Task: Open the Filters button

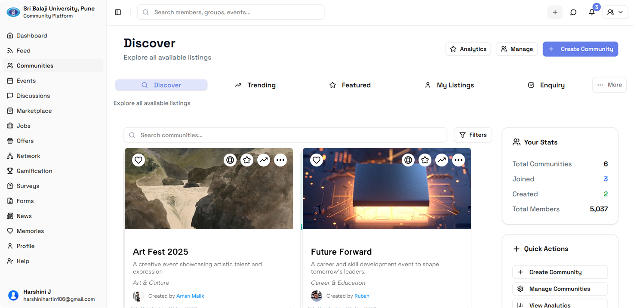Action: pos(473,135)
